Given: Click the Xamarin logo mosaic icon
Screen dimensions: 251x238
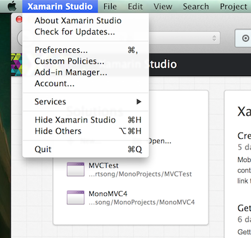Looking at the screenshot, I should [16, 65].
